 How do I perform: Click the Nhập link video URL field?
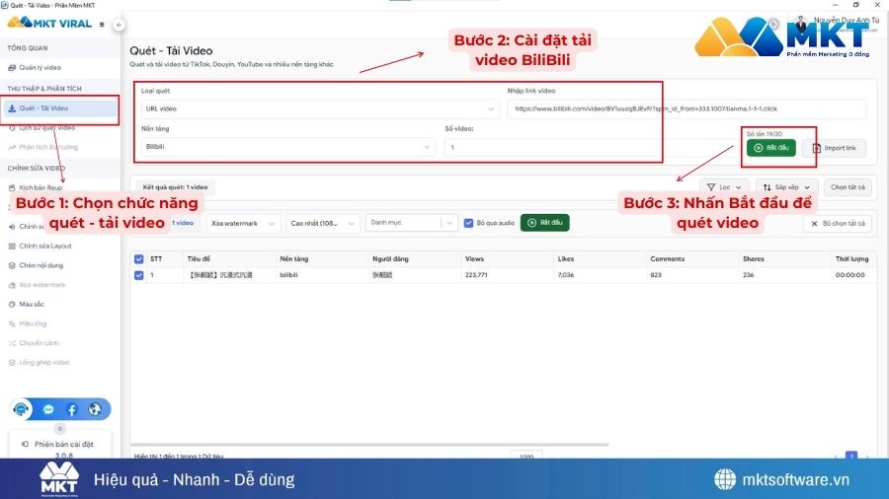click(x=685, y=109)
